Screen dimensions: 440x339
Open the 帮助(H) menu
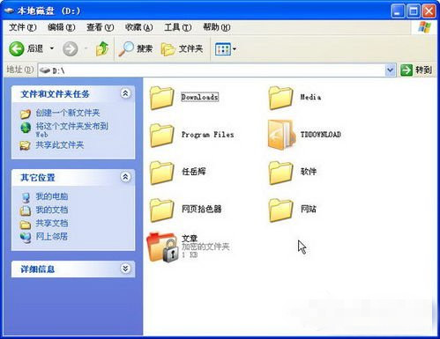pyautogui.click(x=217, y=27)
